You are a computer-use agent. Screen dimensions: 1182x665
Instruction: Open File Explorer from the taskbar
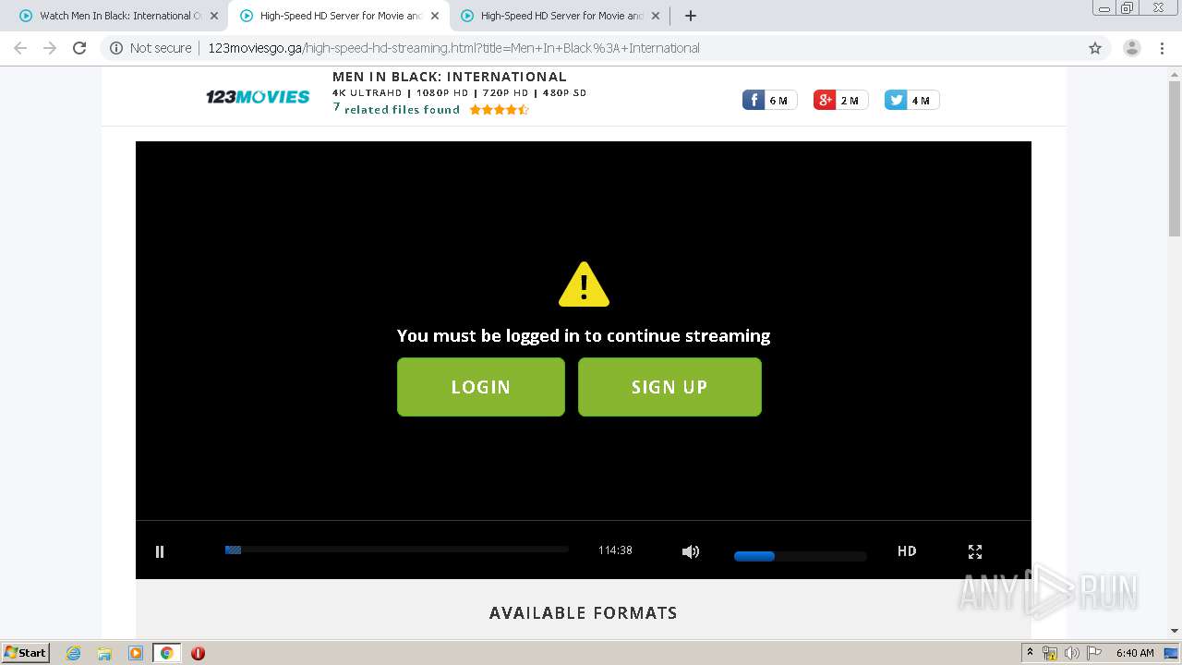(104, 653)
